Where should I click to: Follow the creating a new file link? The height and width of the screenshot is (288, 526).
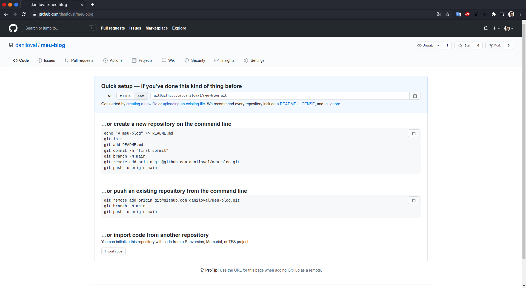142,104
